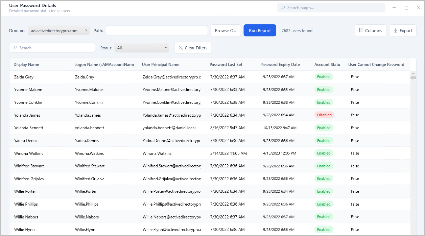Click the Disabled badge for Yolanda James
This screenshot has width=425, height=236.
(x=324, y=115)
